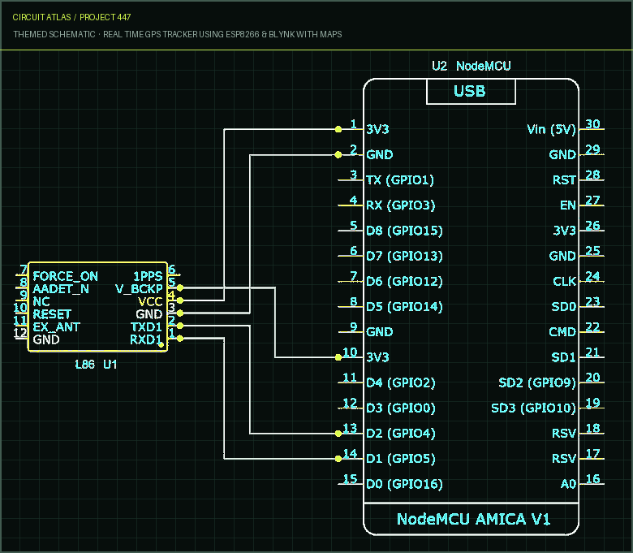Viewport: 633px width, 553px height.
Task: Select the U2 NodeMCU designator label
Action: [472, 66]
